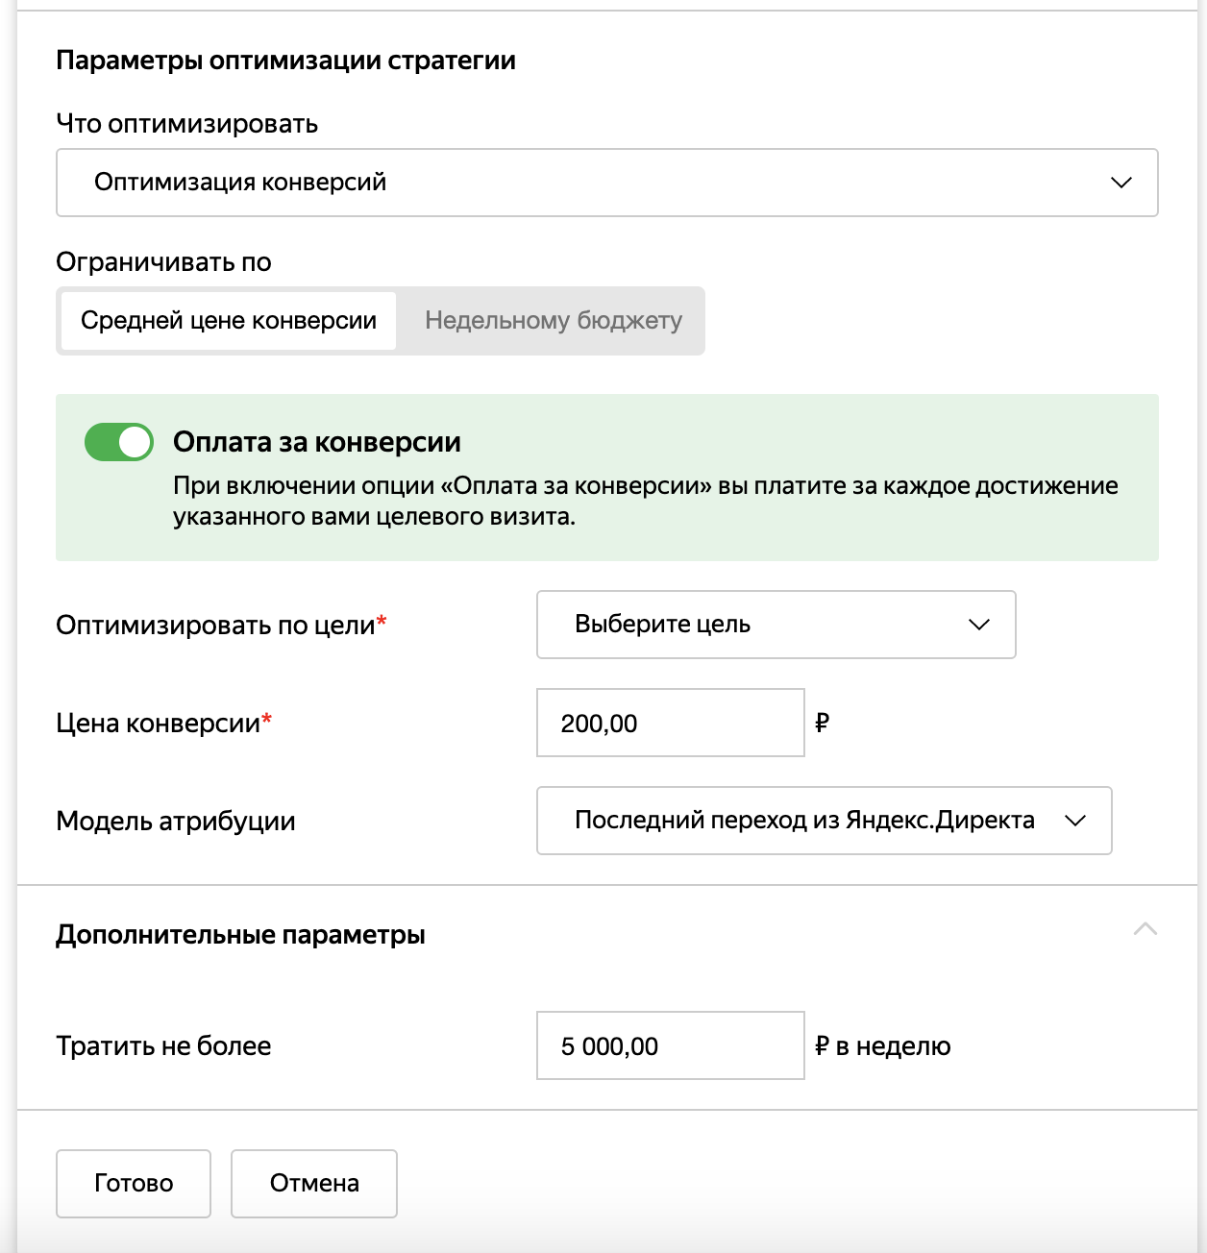Switch to the Недельному бюджету tab
The width and height of the screenshot is (1207, 1253).
coord(554,321)
